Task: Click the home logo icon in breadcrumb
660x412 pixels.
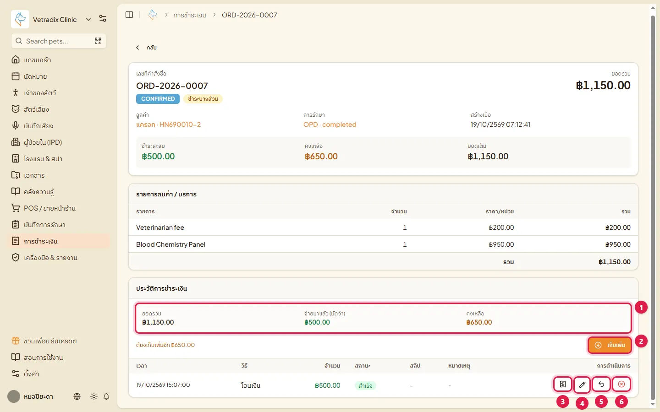Action: 153,15
